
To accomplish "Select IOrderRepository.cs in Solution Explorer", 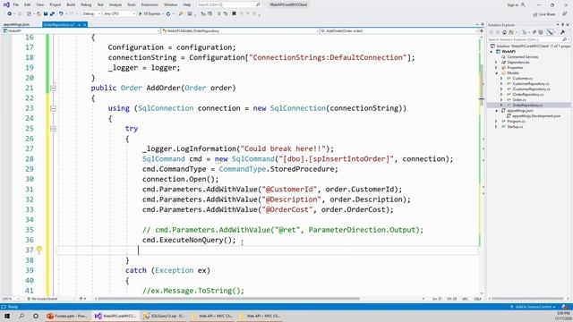I will (527, 95).
